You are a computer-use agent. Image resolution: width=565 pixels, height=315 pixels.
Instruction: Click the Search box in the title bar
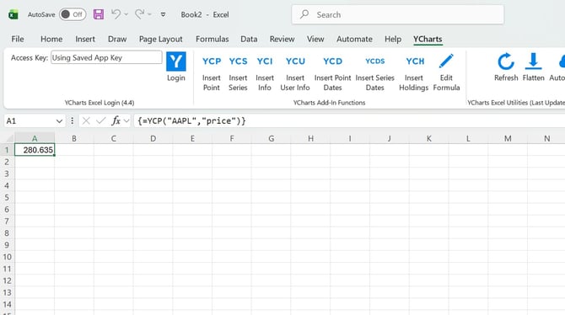point(398,14)
